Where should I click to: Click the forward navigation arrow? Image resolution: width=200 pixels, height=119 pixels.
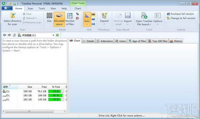(9, 35)
